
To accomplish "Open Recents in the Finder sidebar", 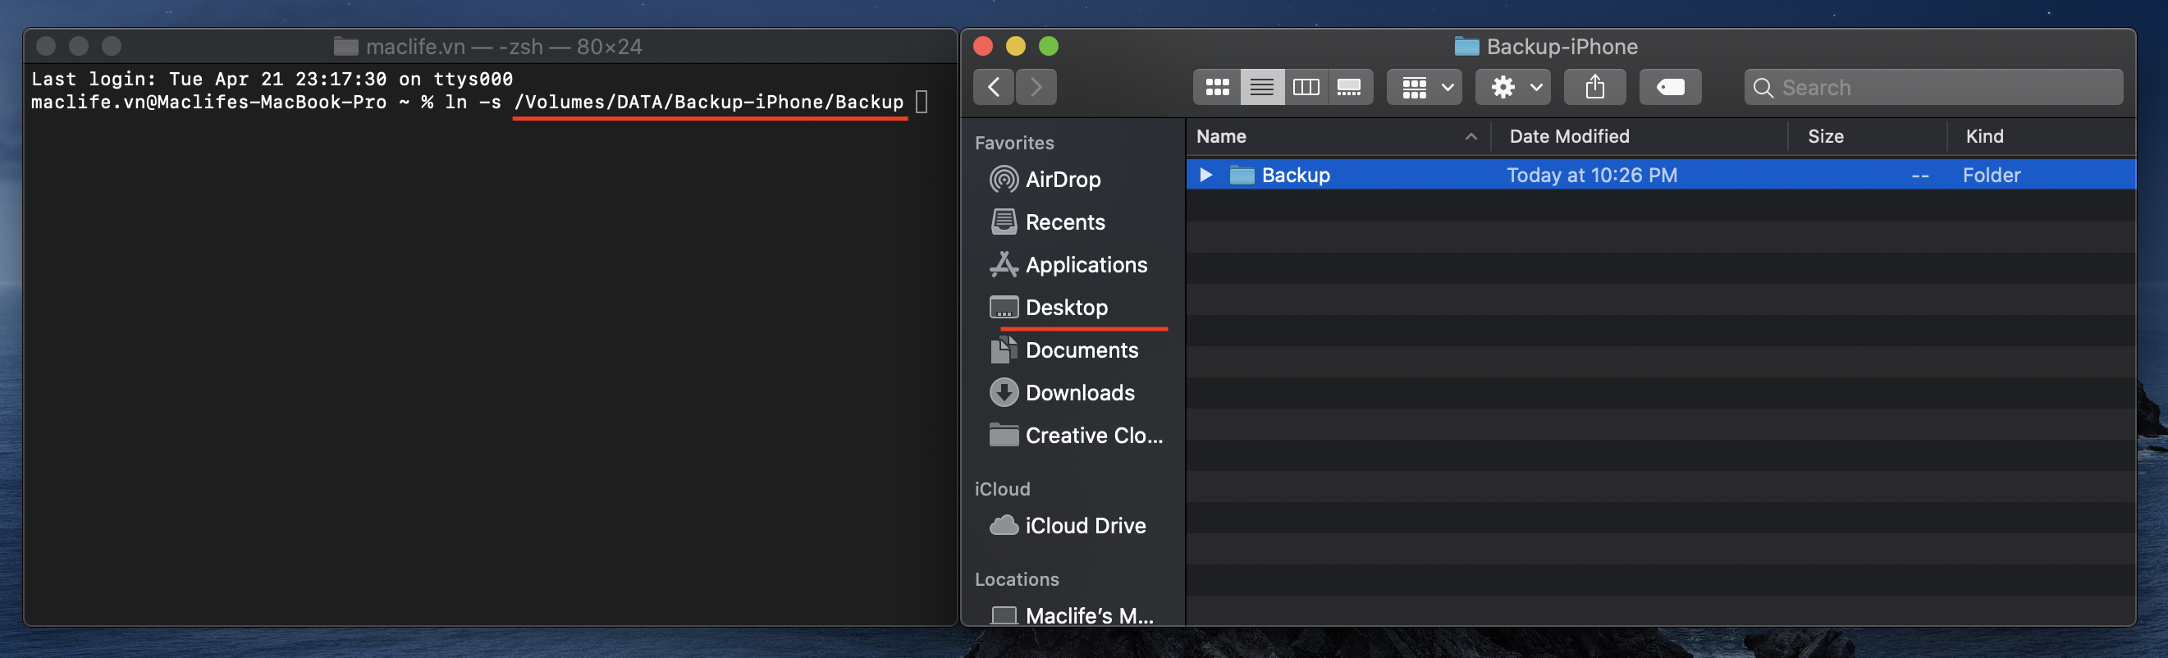I will [1064, 222].
